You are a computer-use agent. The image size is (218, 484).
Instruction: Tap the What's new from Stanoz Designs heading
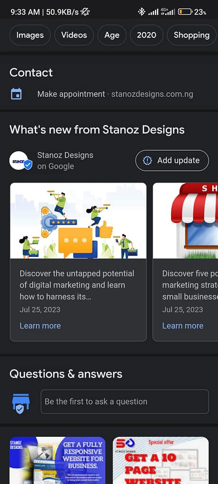(x=97, y=130)
